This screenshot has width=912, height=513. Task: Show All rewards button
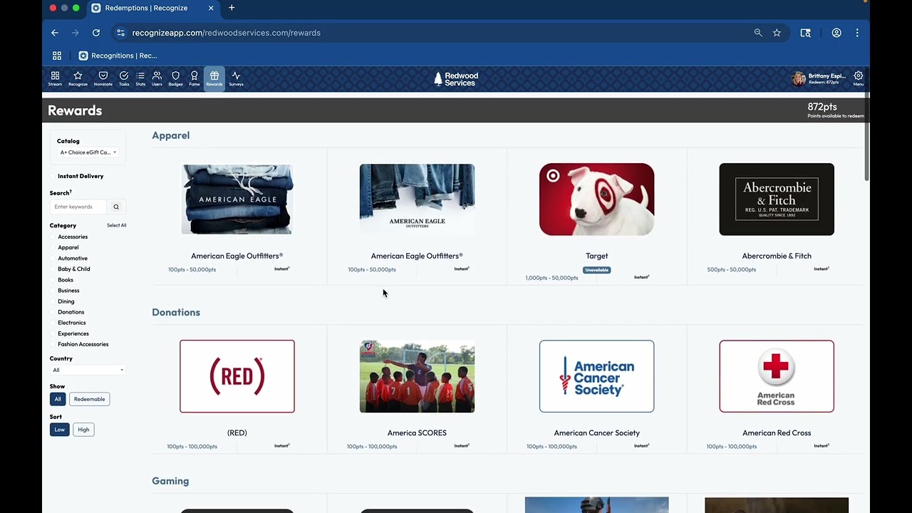tap(58, 399)
